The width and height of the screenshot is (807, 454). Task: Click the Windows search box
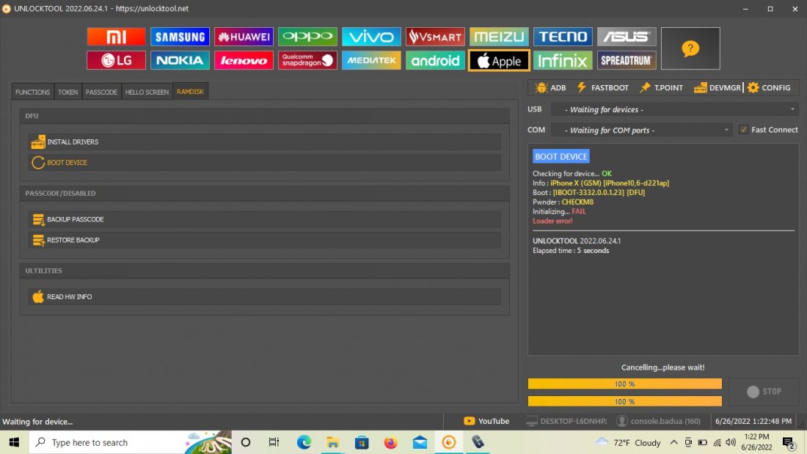point(131,443)
